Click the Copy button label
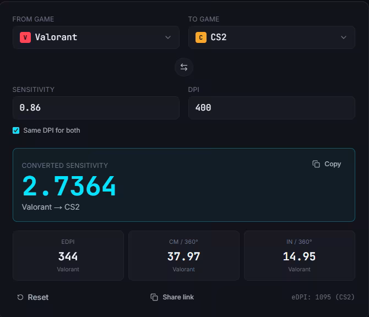Image resolution: width=369 pixels, height=317 pixels. pos(333,164)
